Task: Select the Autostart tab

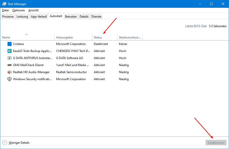Action: tap(56, 16)
